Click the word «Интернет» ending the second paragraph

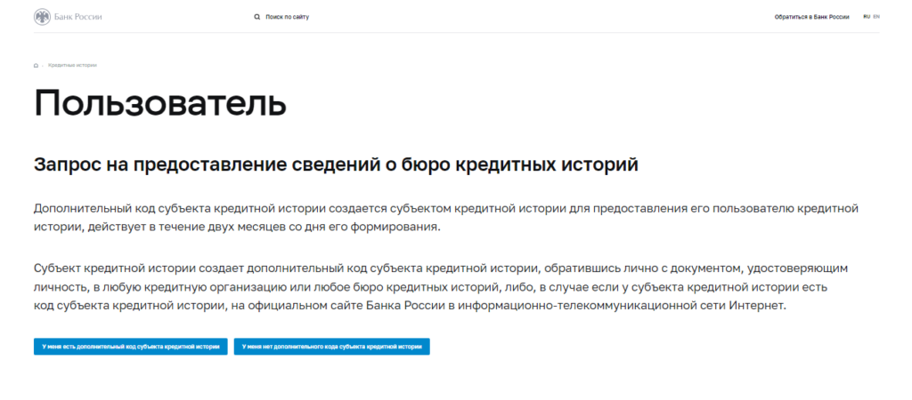[760, 306]
